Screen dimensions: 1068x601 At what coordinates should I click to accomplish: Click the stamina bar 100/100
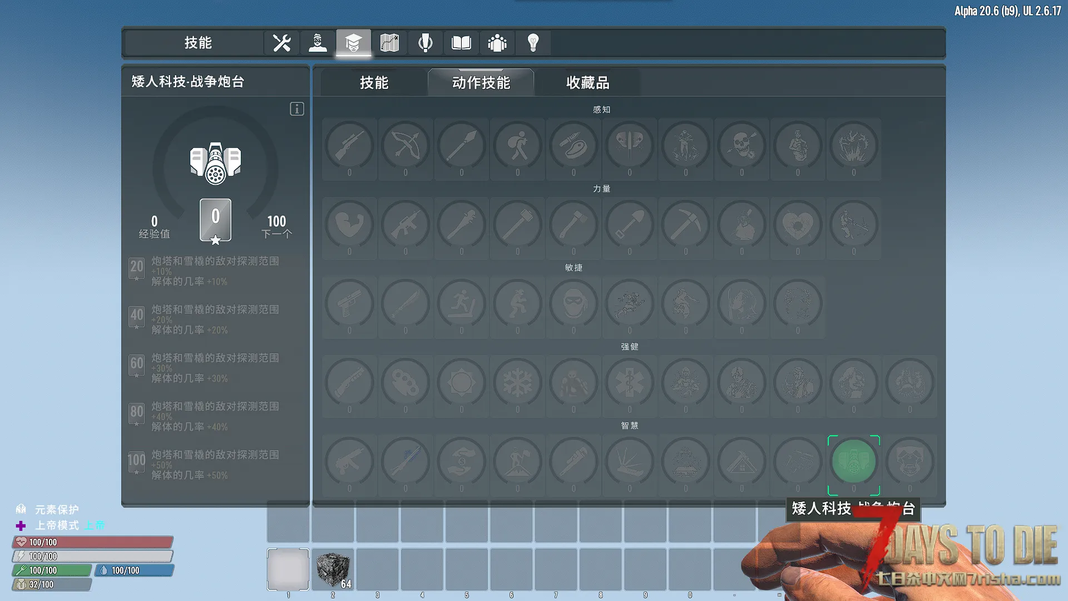click(x=93, y=556)
